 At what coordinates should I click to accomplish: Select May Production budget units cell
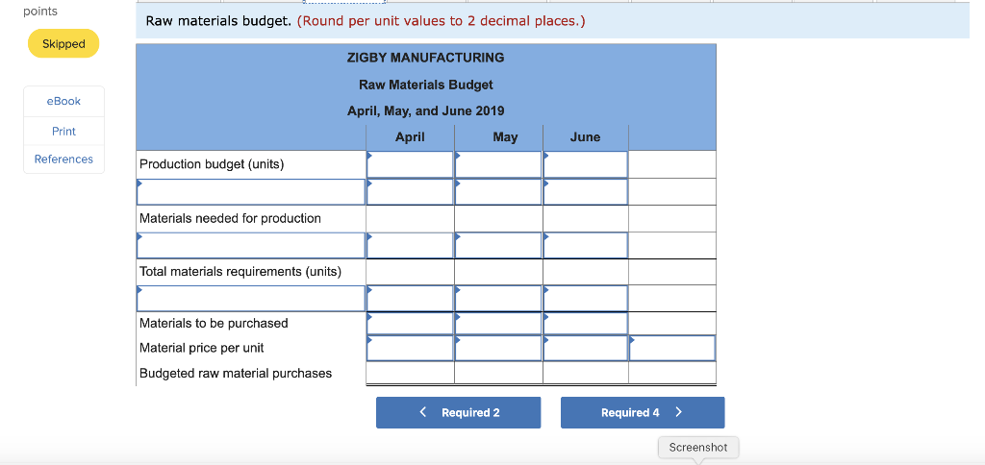(x=498, y=164)
